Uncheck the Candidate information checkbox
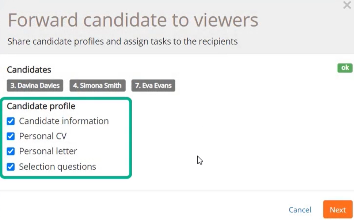 click(x=11, y=121)
